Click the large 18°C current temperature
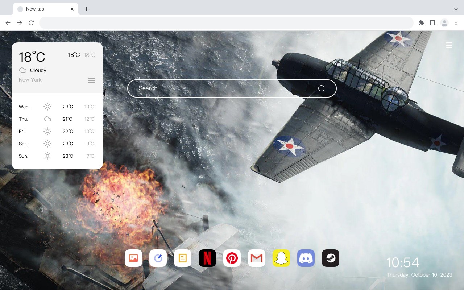464x290 pixels. [x=32, y=57]
